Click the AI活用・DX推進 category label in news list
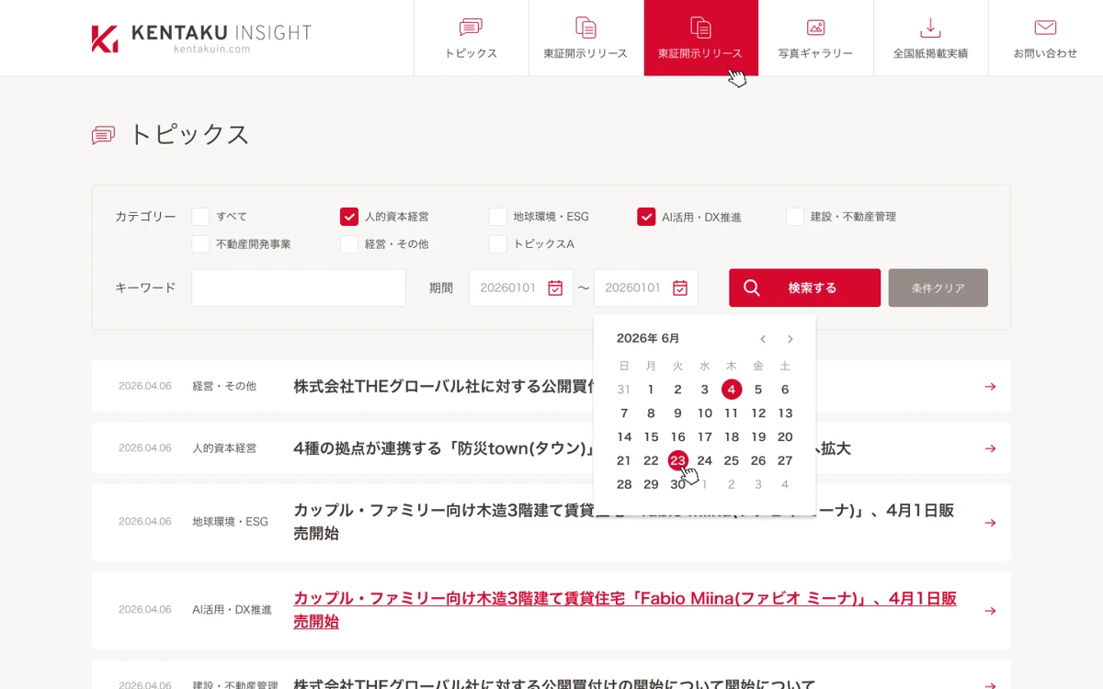This screenshot has height=689, width=1103. [232, 610]
